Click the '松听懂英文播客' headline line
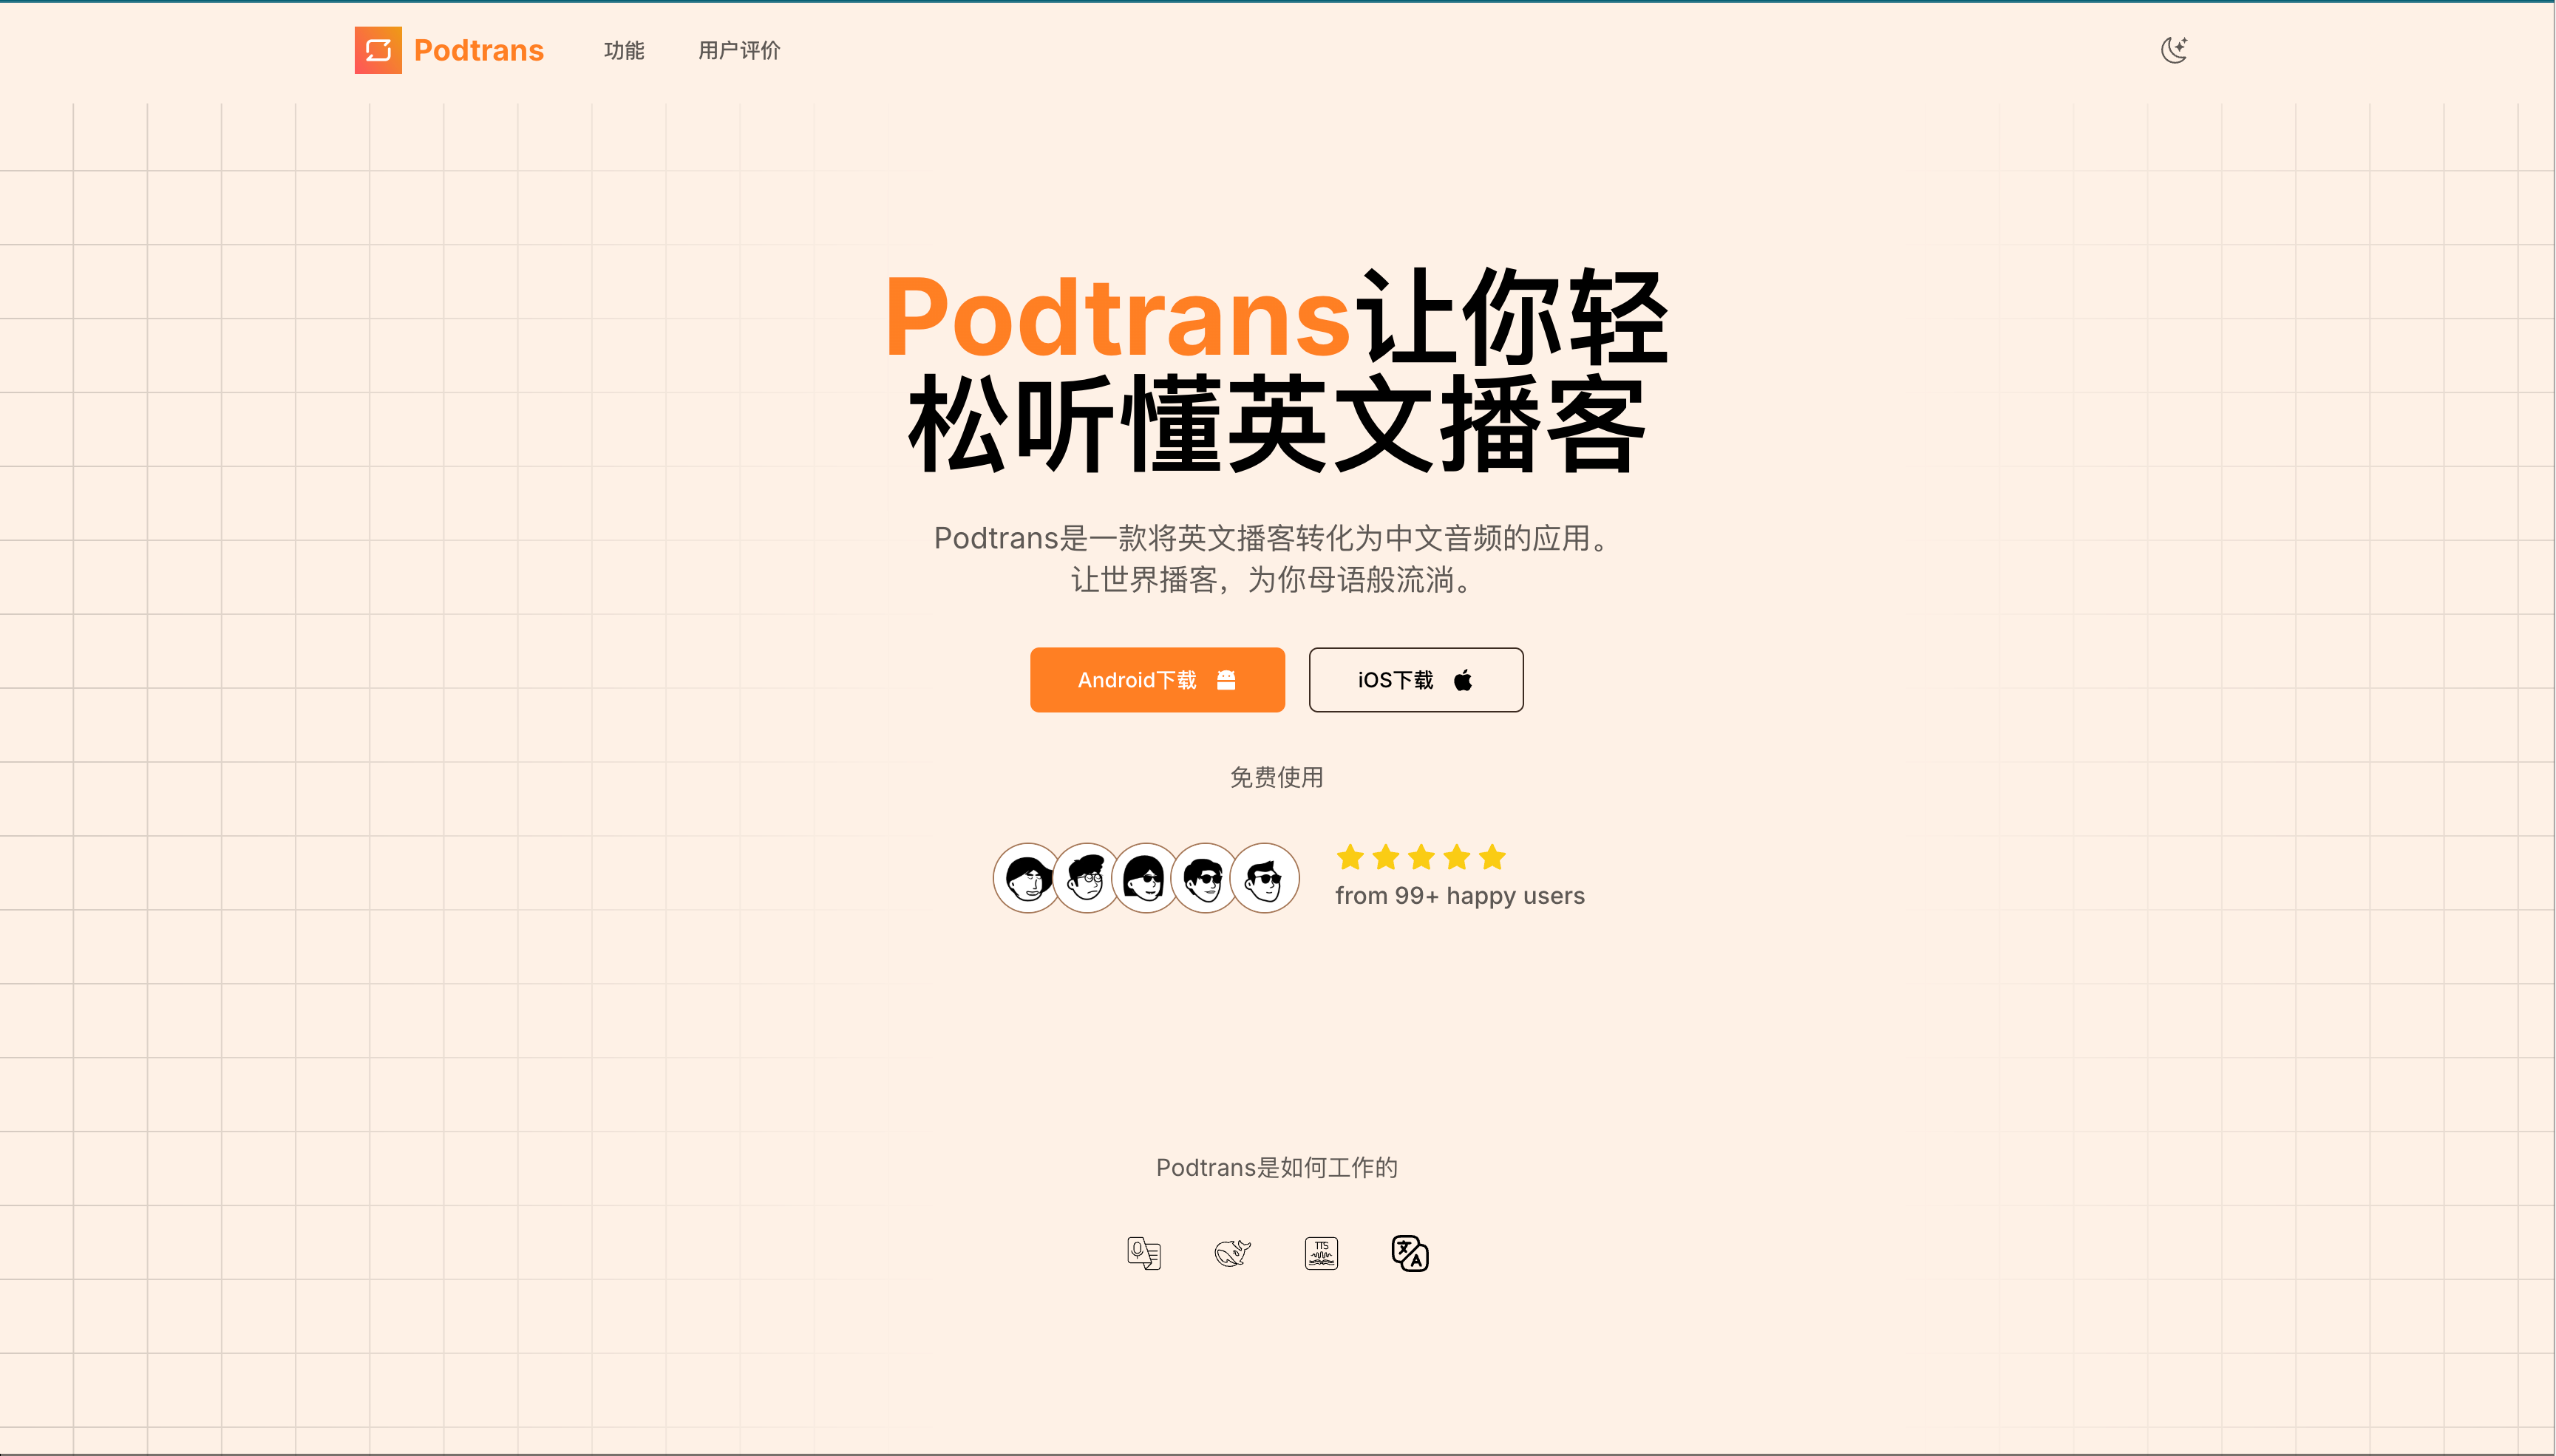Screen dimensions: 2556x1456 [x=1277, y=424]
